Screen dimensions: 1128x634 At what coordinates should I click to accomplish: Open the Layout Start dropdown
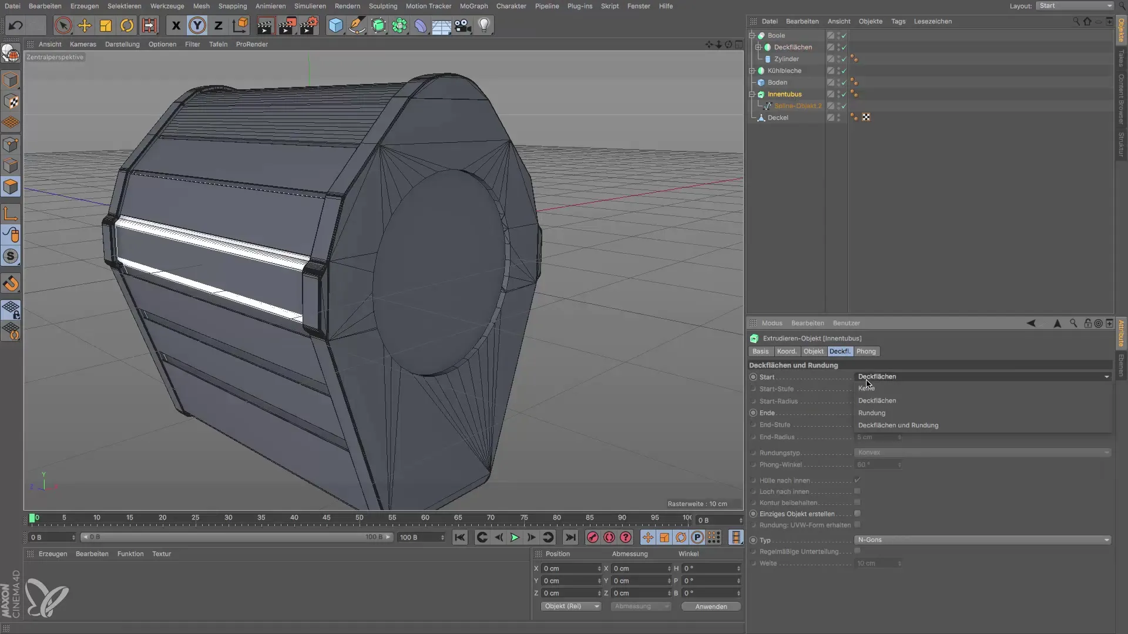coord(1075,5)
